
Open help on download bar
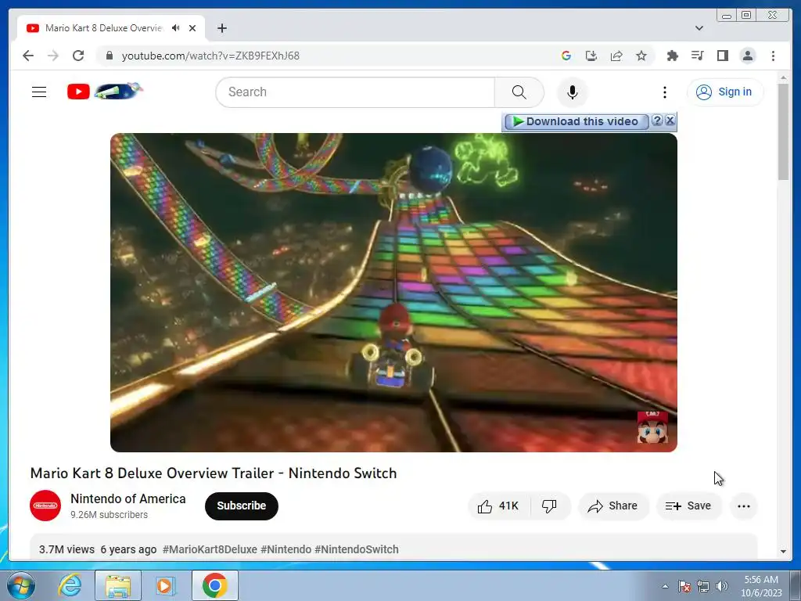point(657,121)
